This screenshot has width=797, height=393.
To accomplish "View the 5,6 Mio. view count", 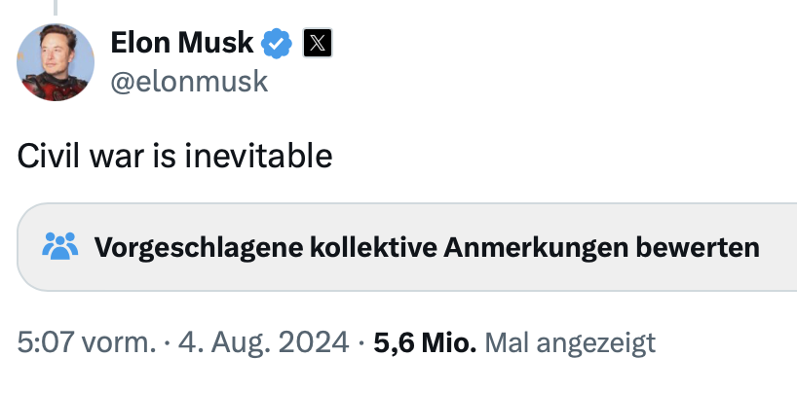I will tap(425, 342).
